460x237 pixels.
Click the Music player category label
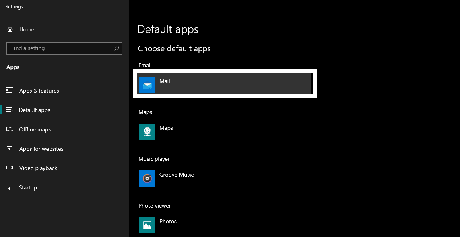point(154,159)
